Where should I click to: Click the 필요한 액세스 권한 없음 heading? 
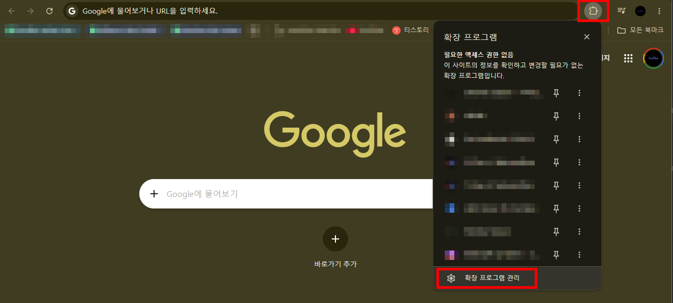(x=478, y=55)
